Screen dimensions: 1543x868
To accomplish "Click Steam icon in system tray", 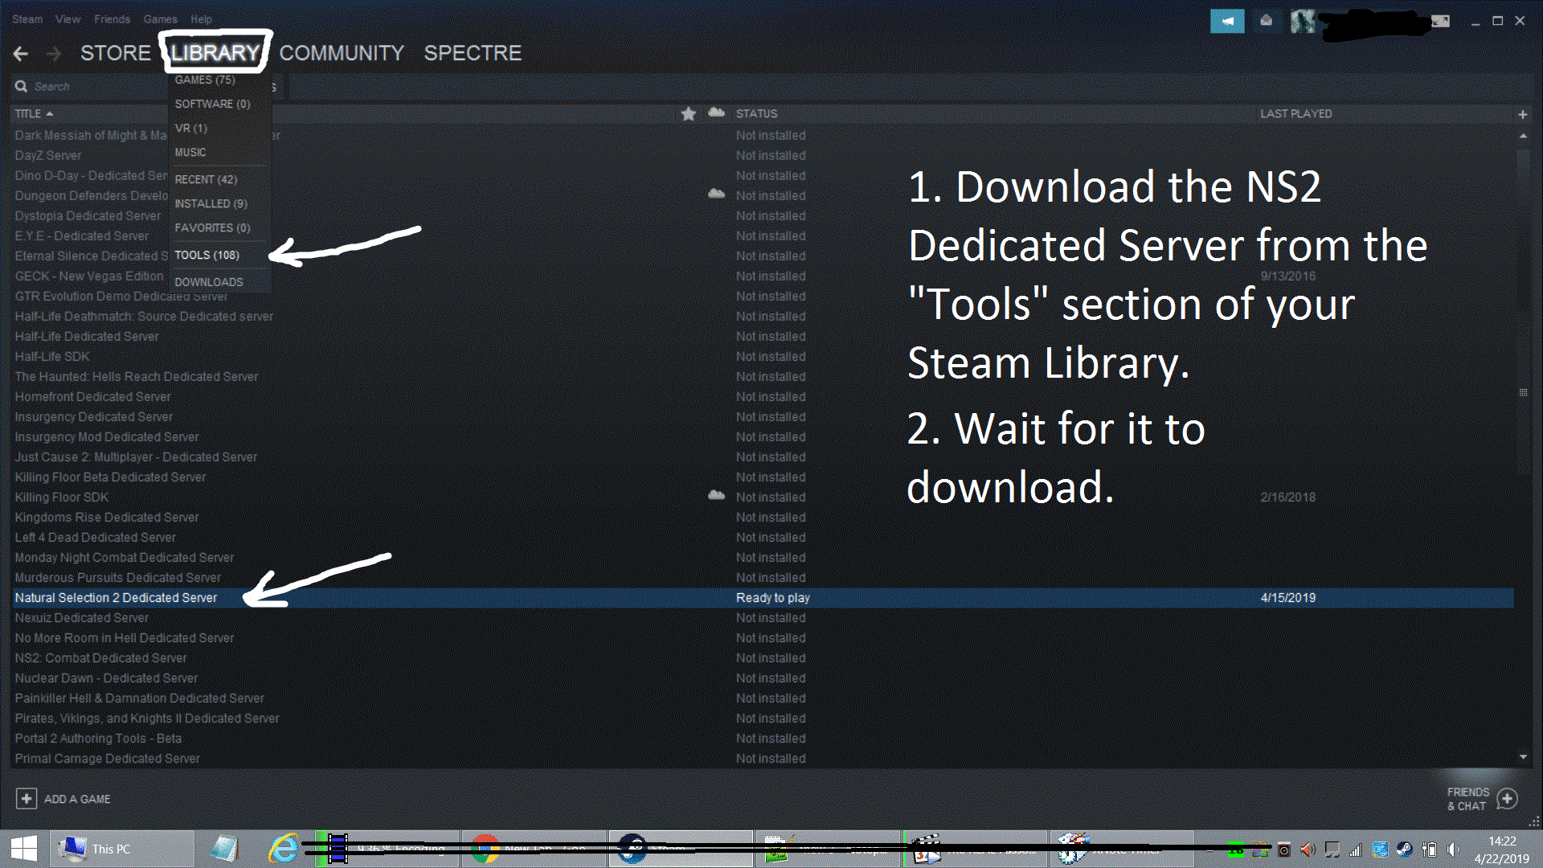I will 1404,850.
